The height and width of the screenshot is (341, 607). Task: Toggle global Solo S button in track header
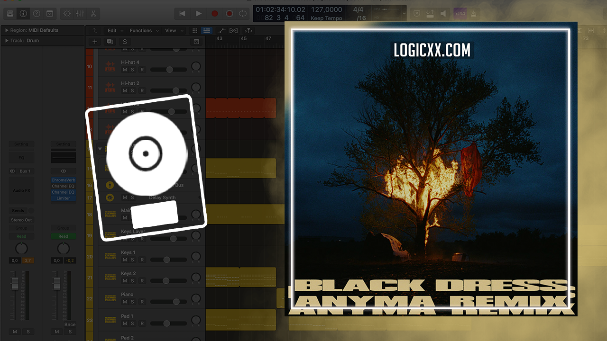pyautogui.click(x=124, y=42)
